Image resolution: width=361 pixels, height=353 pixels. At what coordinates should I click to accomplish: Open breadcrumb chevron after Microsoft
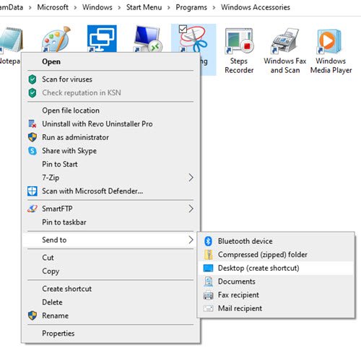pos(75,7)
